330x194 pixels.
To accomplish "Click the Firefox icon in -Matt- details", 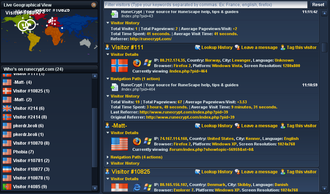I will click(137, 141).
